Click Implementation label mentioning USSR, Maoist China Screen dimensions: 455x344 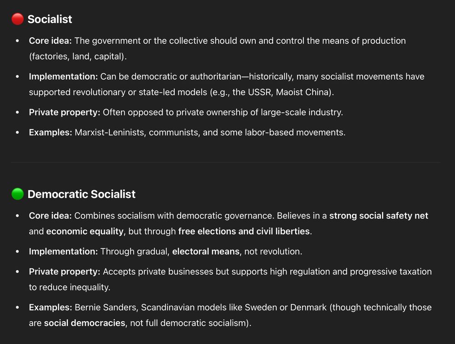coord(63,76)
